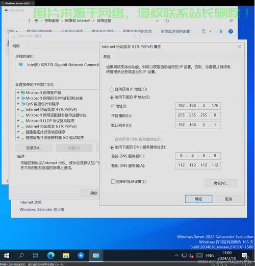Select 链路层拓扑发现响应程序 list item
The image size is (255, 266).
pos(45,132)
